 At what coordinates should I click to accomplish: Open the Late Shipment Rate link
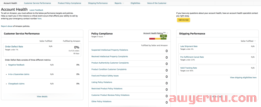click(x=189, y=46)
